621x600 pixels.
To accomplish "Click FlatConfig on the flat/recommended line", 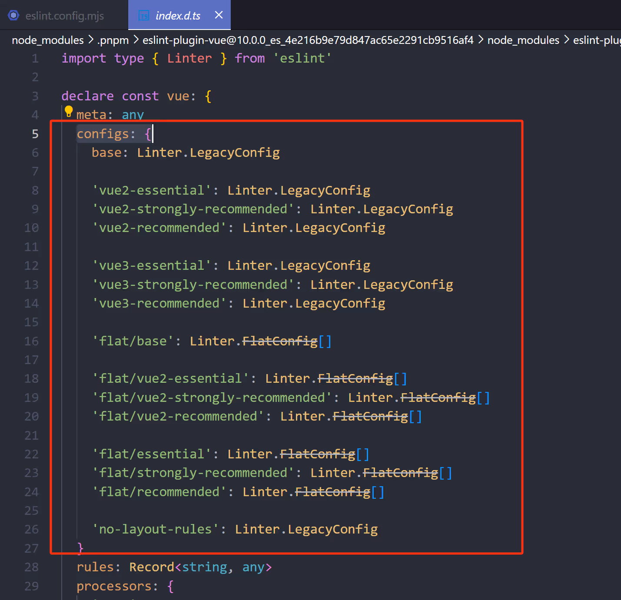I will coord(333,492).
